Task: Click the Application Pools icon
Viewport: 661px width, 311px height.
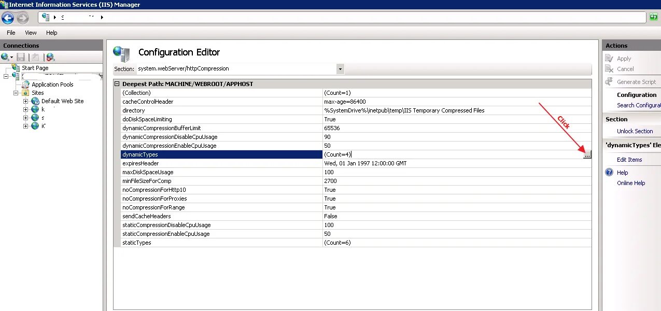Action: click(x=26, y=84)
